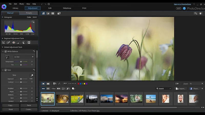Open the Zoom Fit dropdown
This screenshot has width=205, height=115.
[x=196, y=84]
